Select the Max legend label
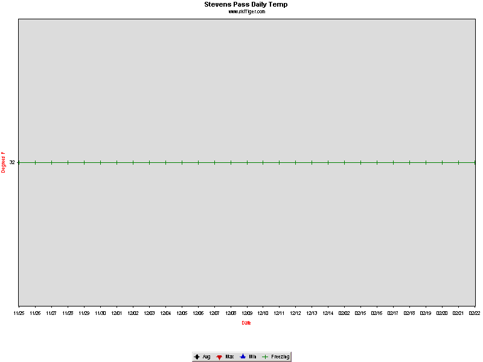 point(229,357)
